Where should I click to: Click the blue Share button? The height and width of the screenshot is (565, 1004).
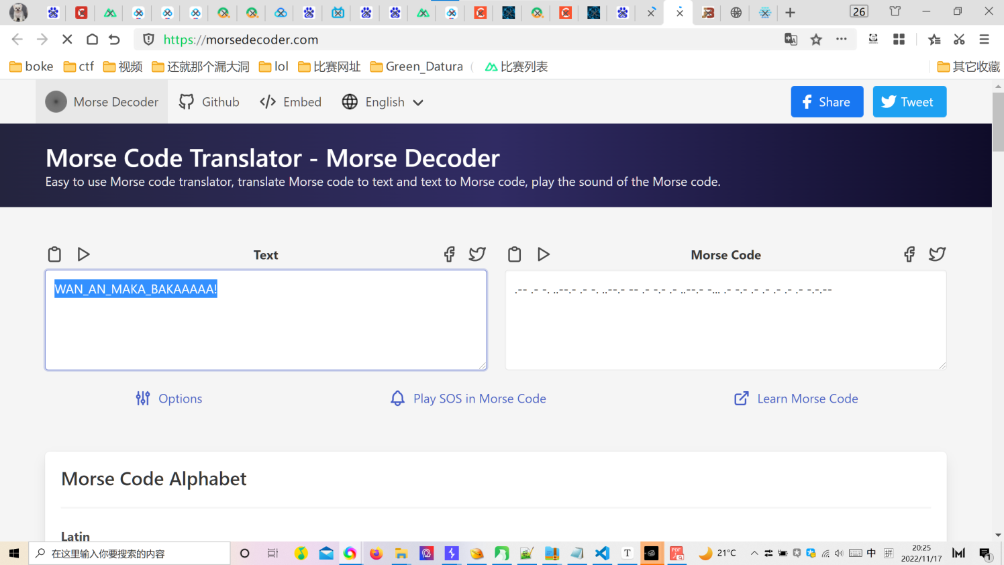(827, 102)
